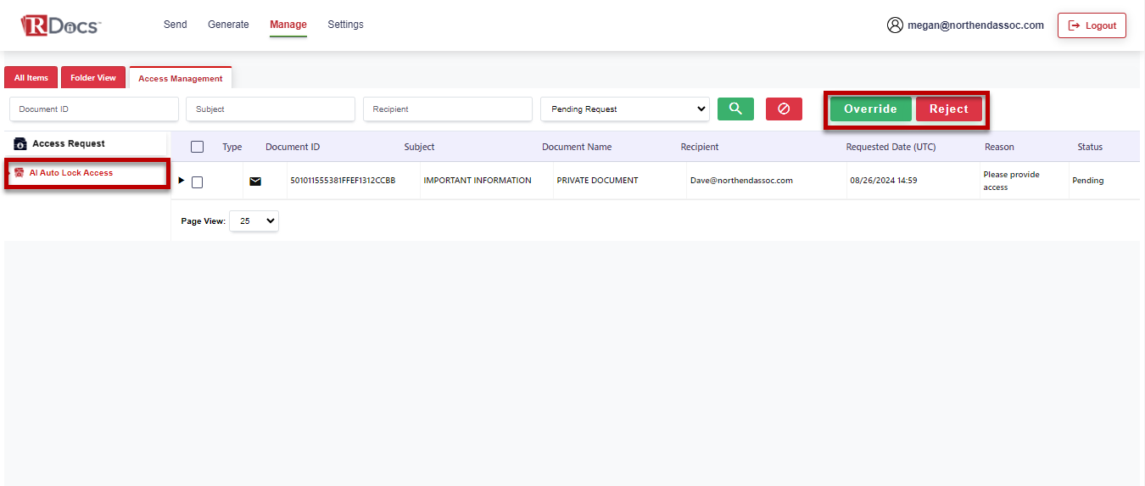1145x486 pixels.
Task: Open the Generate menu
Action: (228, 25)
